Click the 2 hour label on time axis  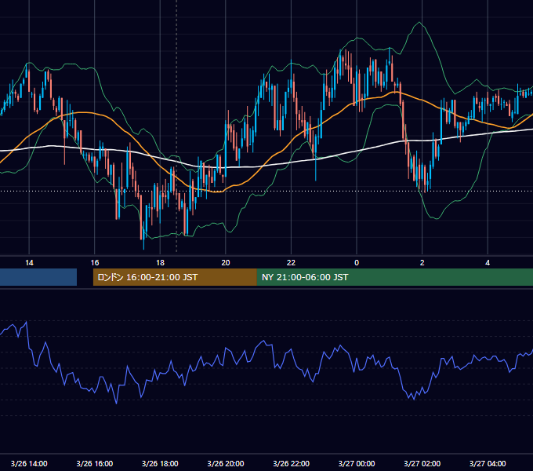click(422, 263)
